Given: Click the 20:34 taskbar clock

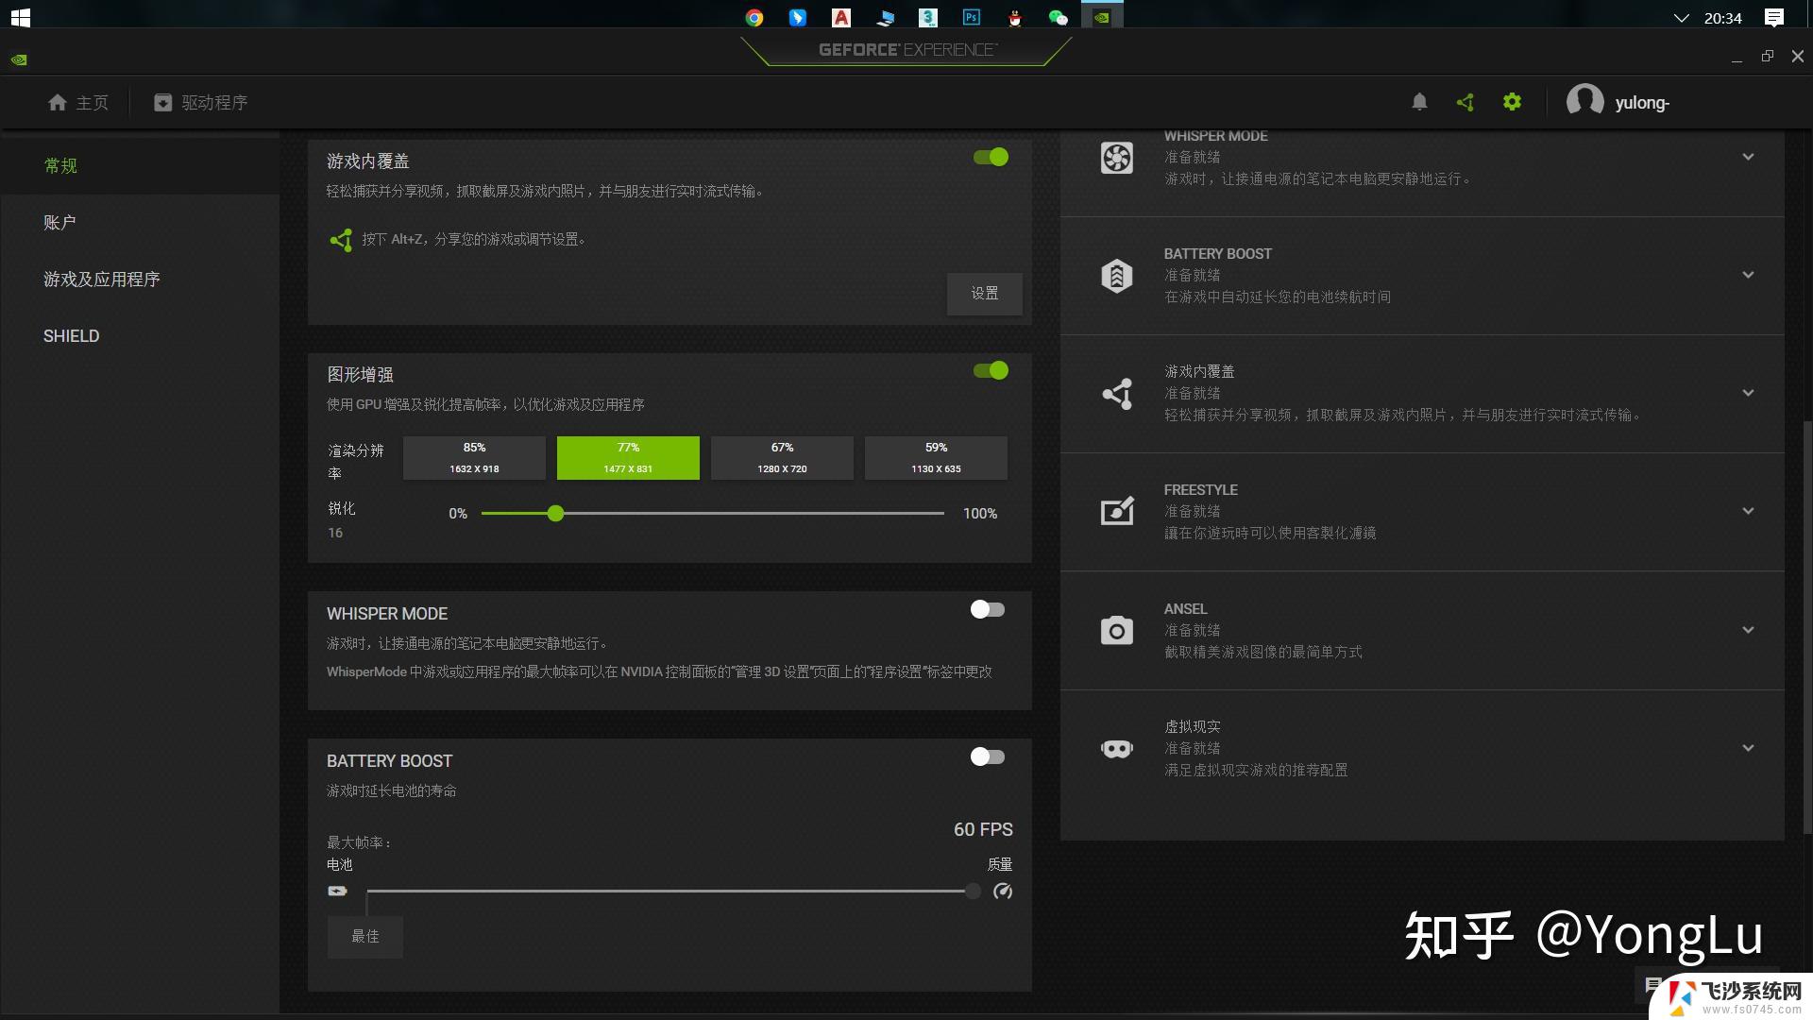Looking at the screenshot, I should pos(1722,18).
